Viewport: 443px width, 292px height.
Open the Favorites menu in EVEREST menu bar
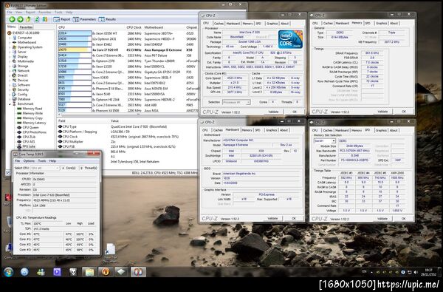[x=44, y=13]
